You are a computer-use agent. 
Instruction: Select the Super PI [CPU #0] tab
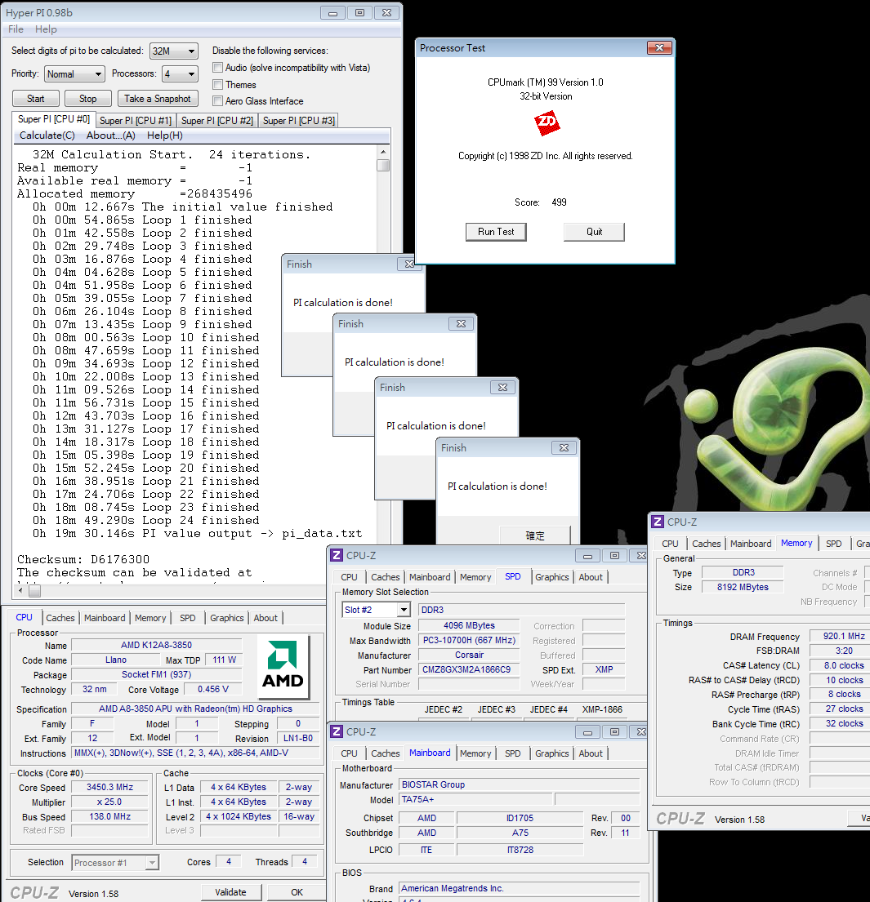[54, 119]
